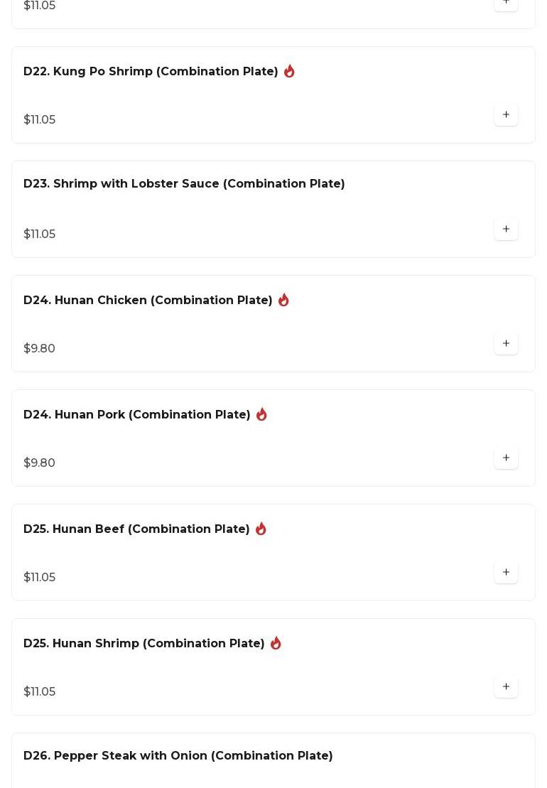This screenshot has height=788, width=547.
Task: Add D23 Shrimp with Lobster Sauce plate
Action: (x=506, y=230)
